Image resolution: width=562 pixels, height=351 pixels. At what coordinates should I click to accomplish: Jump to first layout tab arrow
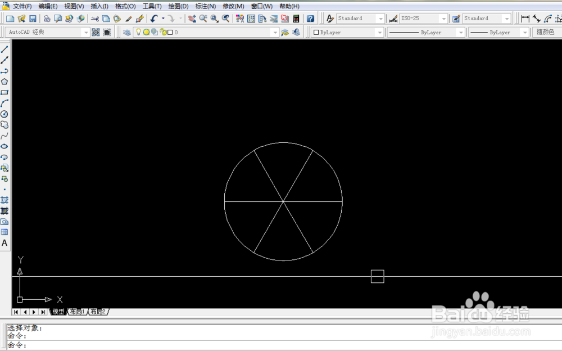[16, 312]
